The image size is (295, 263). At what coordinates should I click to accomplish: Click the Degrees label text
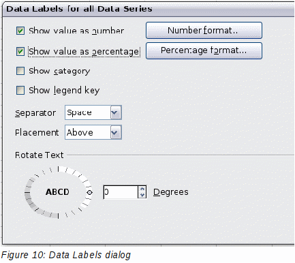pos(171,192)
